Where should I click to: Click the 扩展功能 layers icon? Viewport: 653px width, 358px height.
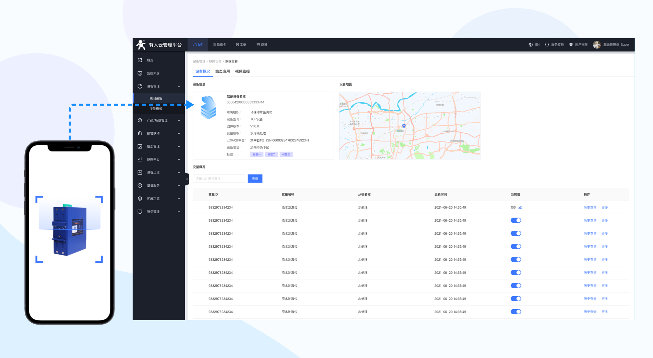click(x=140, y=199)
